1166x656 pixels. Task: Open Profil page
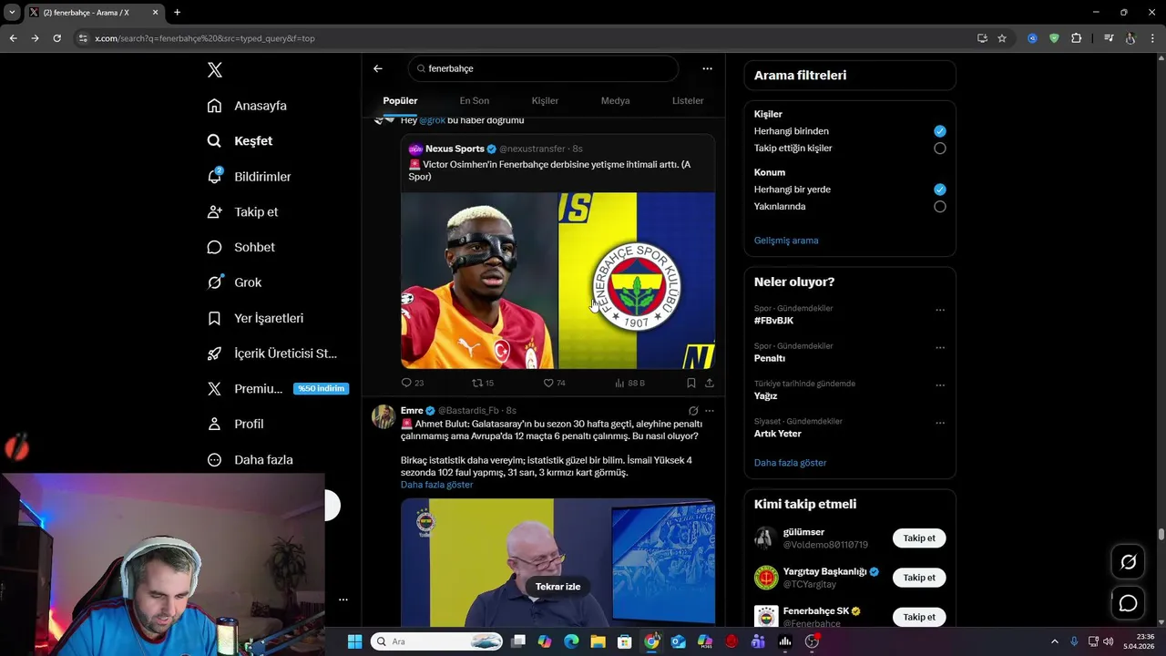[235, 424]
